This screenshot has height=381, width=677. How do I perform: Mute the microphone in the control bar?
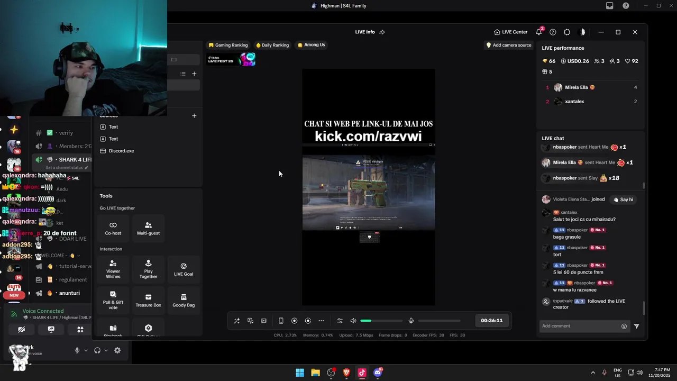coord(411,321)
